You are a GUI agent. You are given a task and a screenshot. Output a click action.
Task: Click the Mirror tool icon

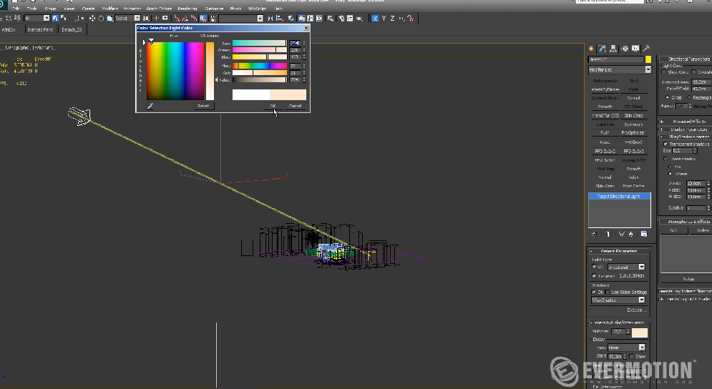point(270,18)
